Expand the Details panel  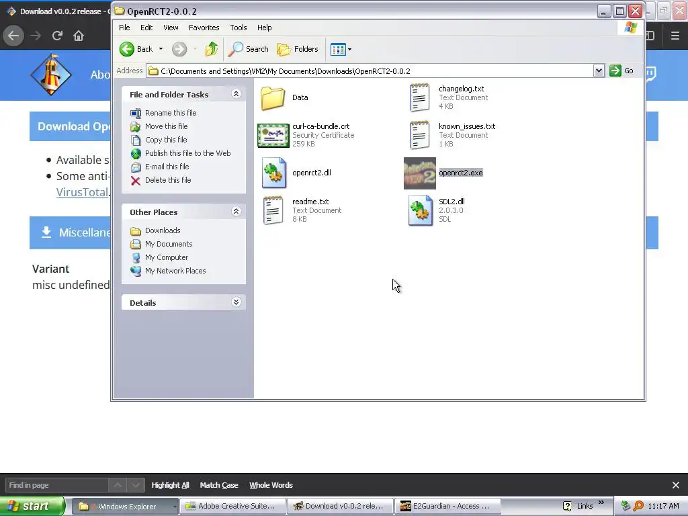[x=236, y=302]
